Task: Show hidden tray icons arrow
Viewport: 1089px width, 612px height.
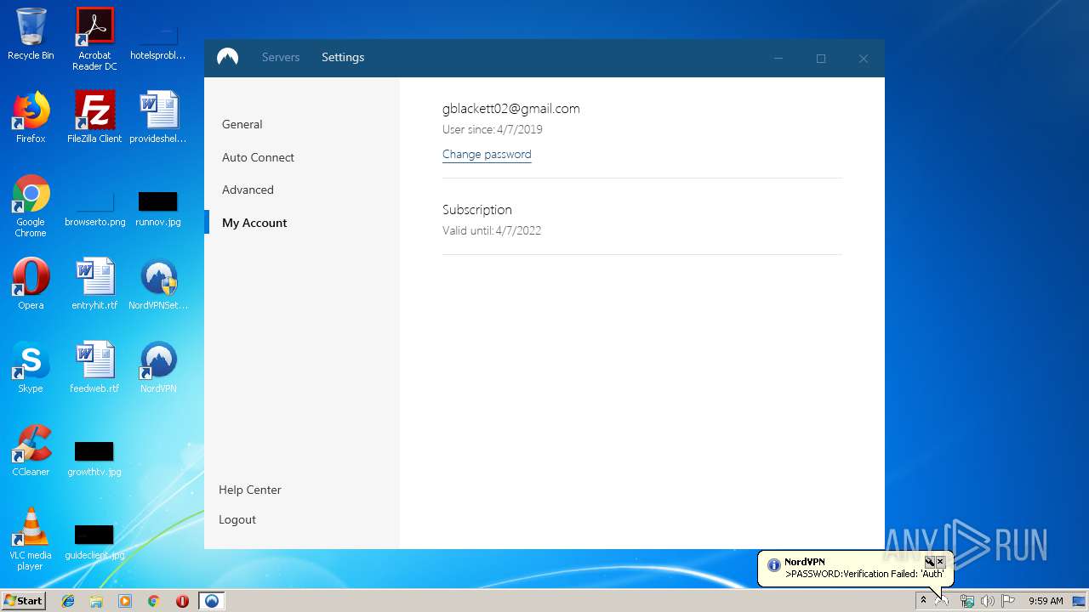Action: 923,601
